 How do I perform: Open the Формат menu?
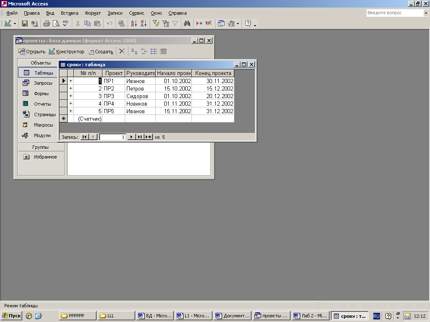(x=93, y=13)
